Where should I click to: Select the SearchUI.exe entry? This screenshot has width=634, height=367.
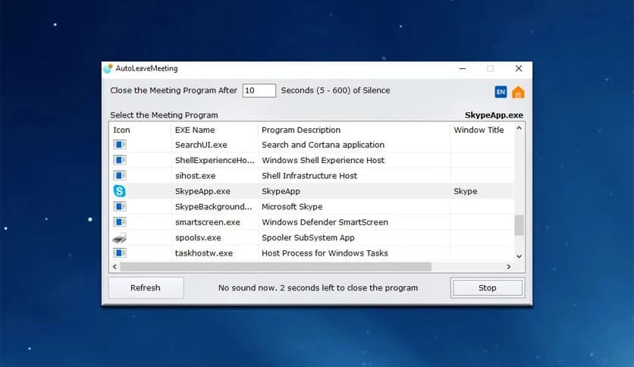point(201,145)
